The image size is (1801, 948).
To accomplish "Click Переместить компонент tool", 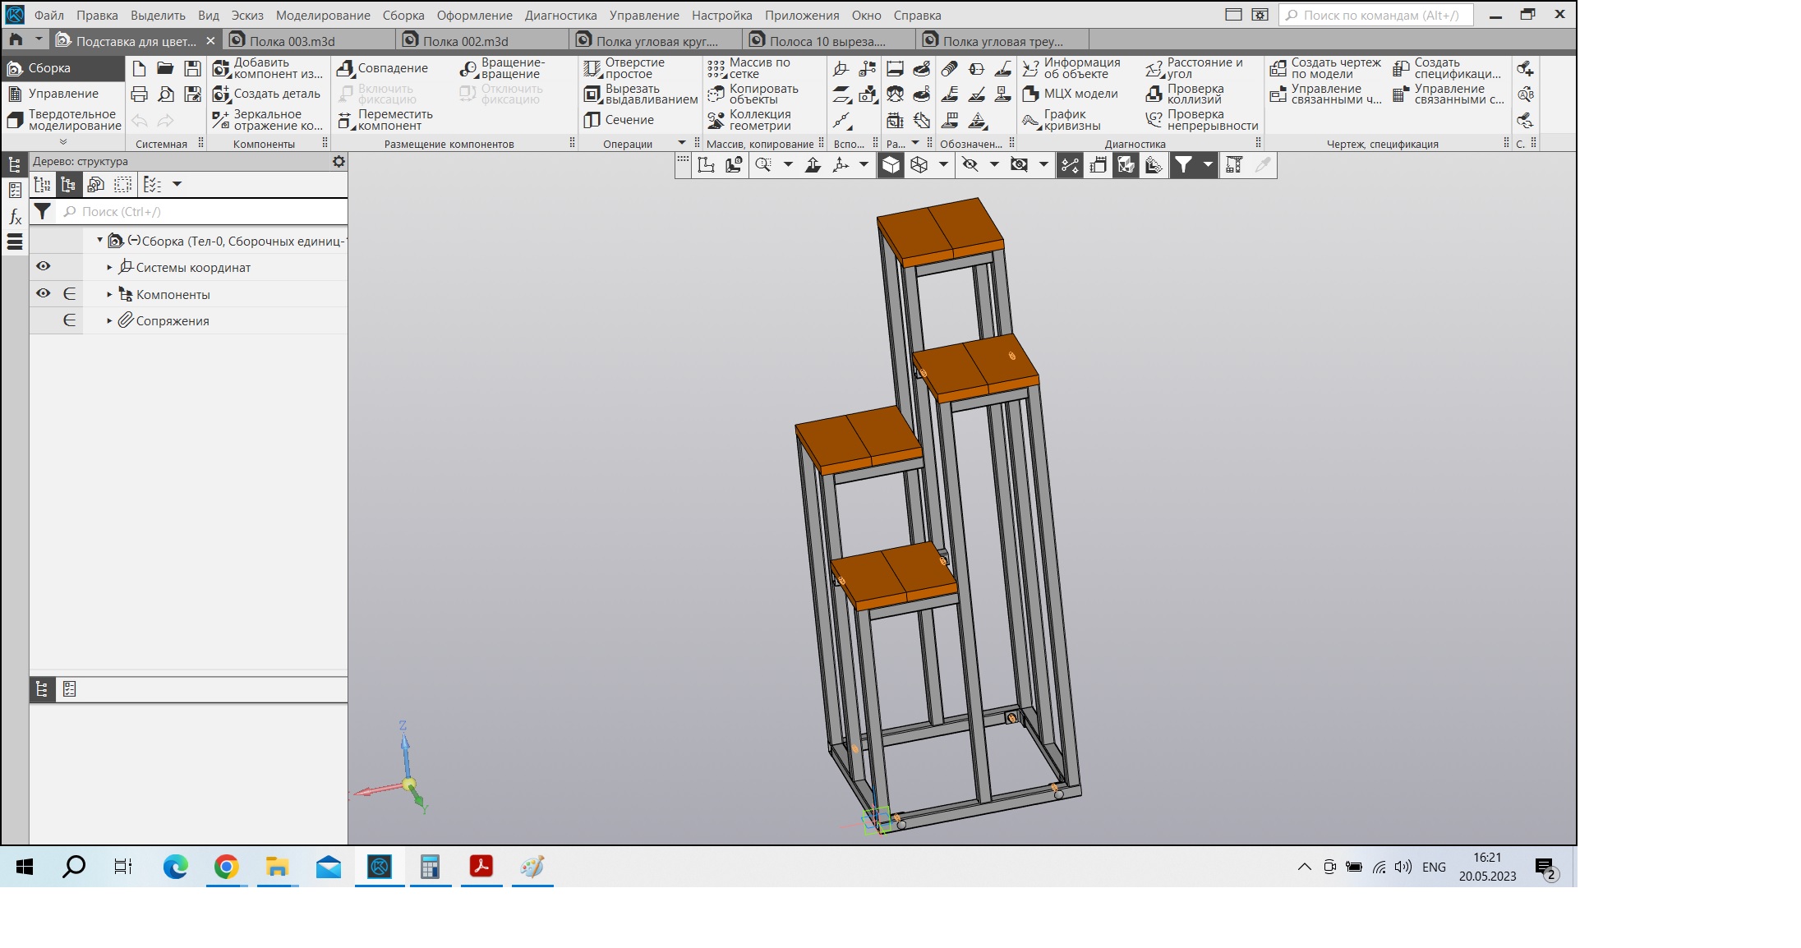I will click(x=385, y=120).
